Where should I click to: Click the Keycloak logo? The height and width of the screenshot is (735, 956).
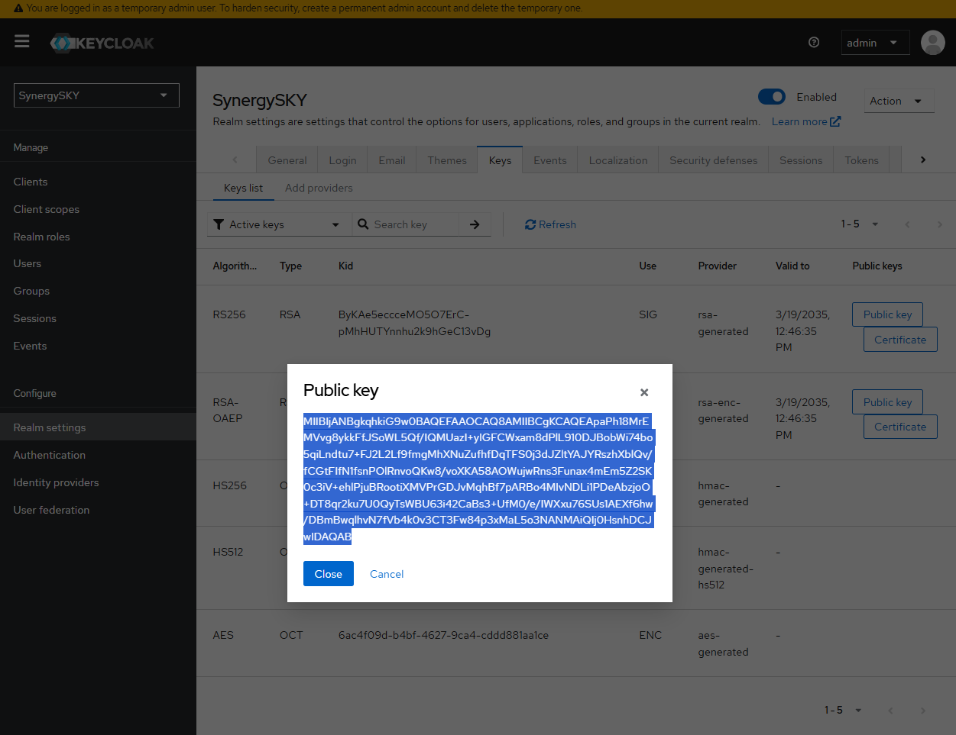[102, 43]
